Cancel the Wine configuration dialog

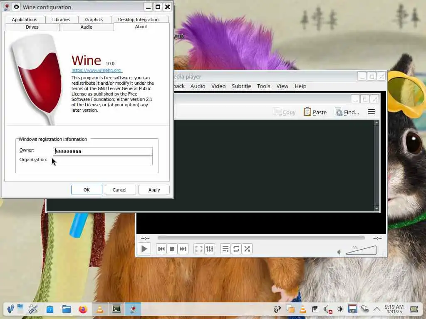[119, 190]
